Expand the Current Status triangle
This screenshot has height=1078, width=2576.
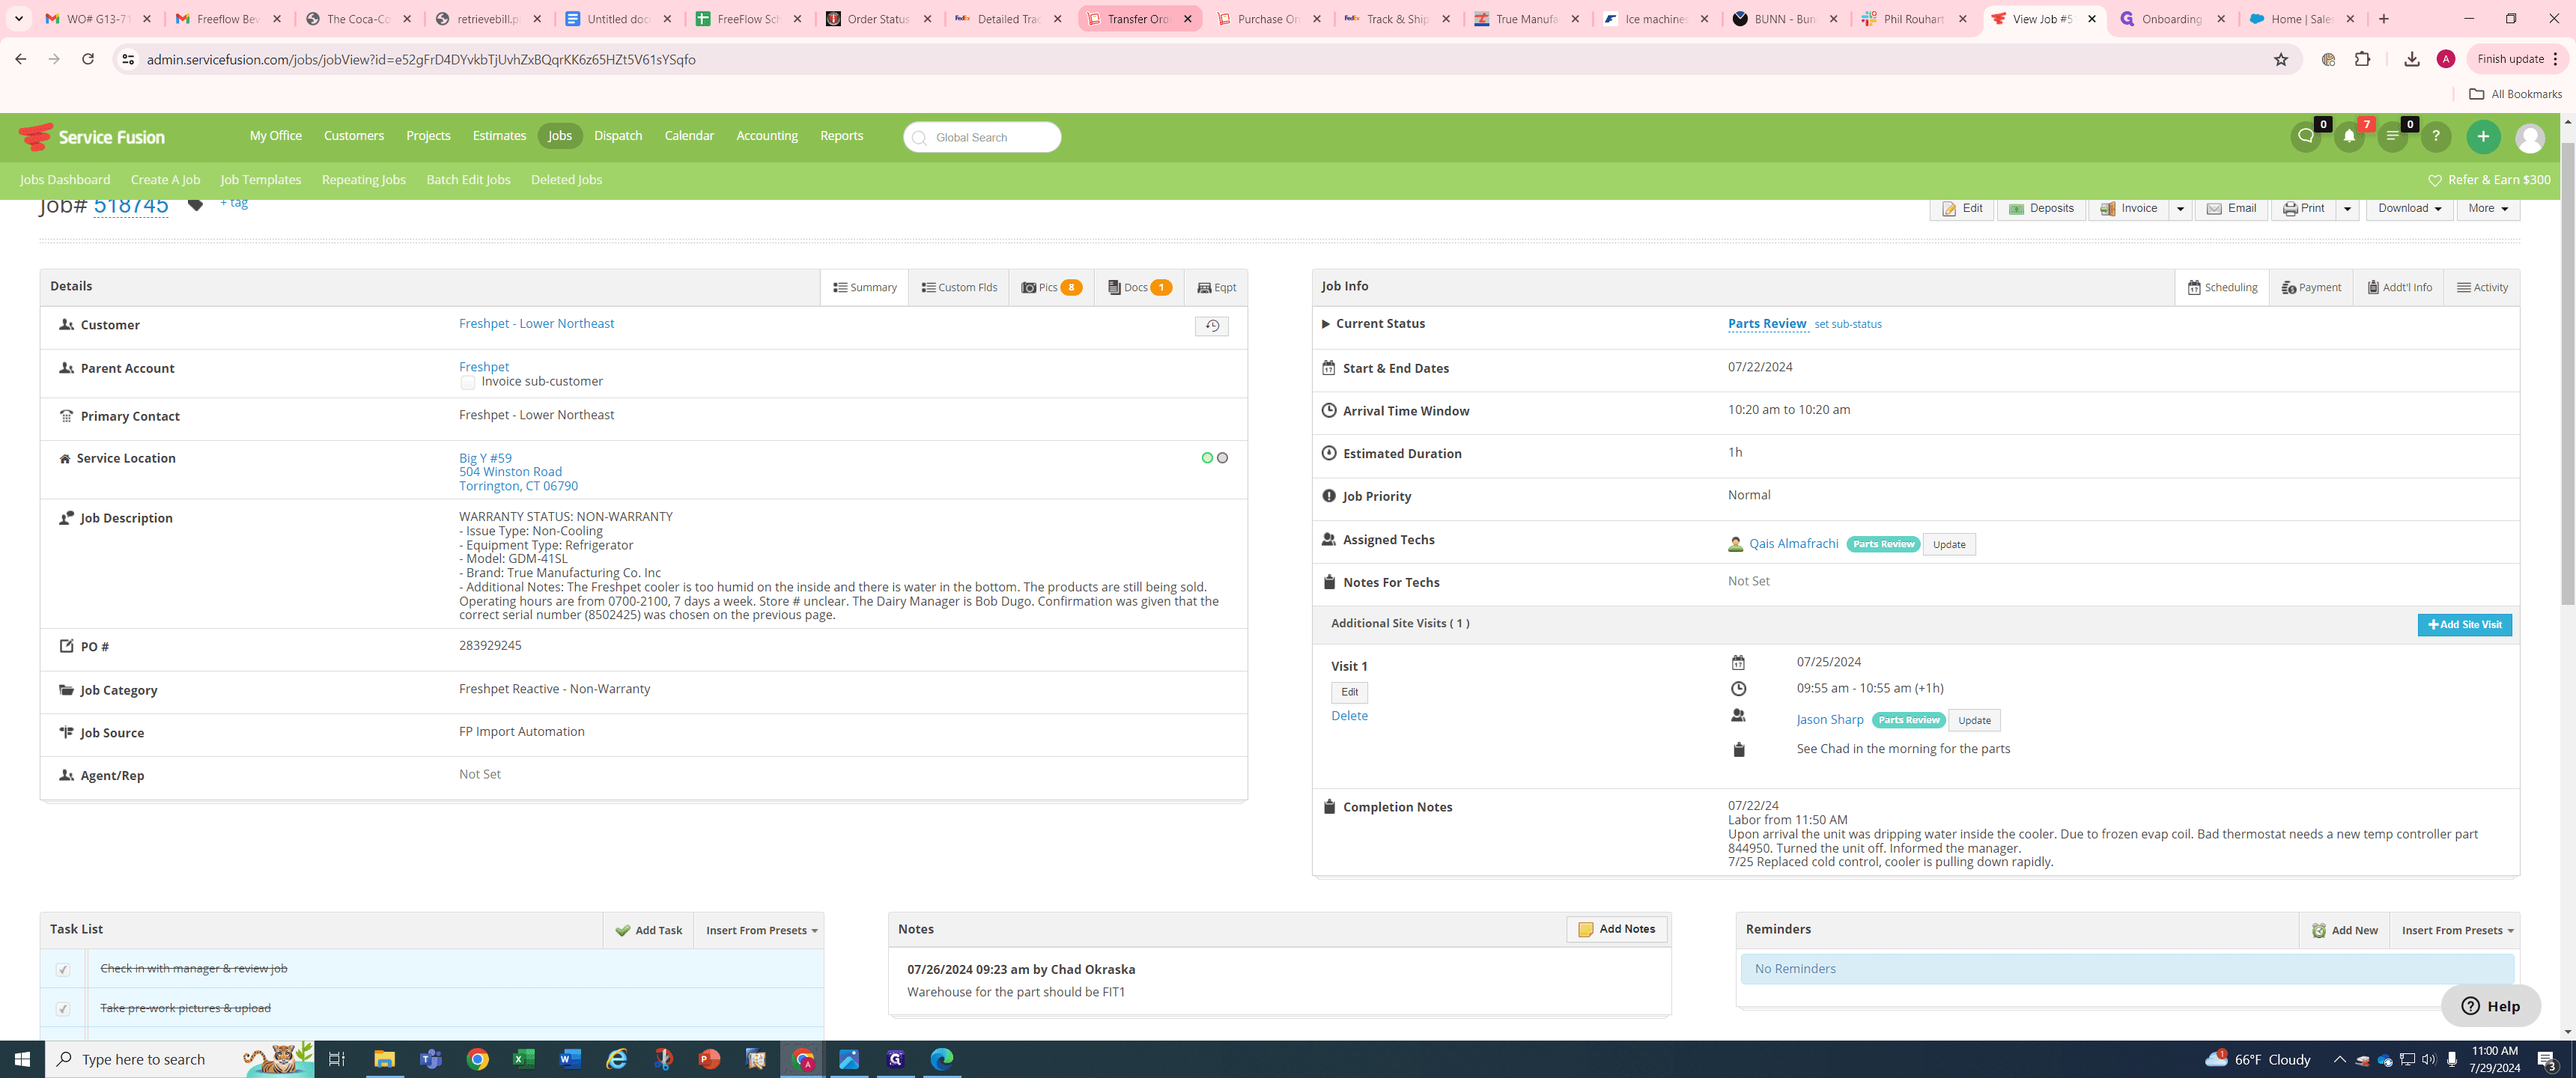(x=1325, y=324)
